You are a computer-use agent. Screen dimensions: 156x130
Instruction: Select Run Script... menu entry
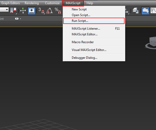[94, 21]
